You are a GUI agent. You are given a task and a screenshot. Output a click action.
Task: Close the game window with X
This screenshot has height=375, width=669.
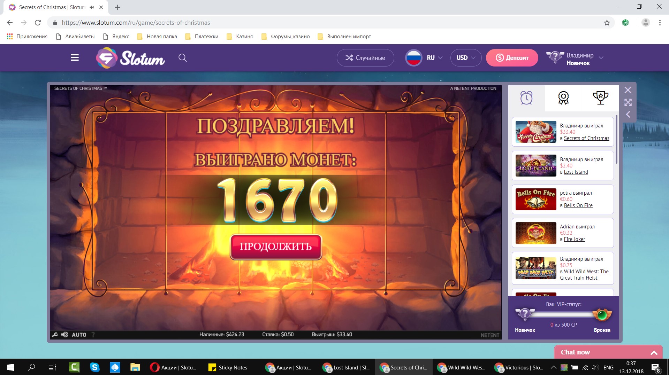pyautogui.click(x=628, y=90)
